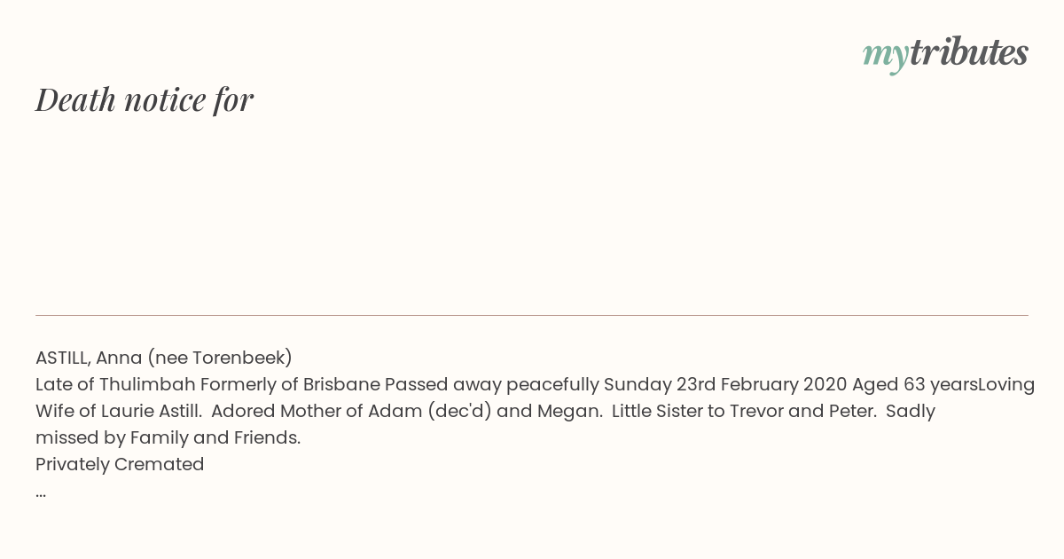Click the green "my" part of logo

tap(886, 56)
